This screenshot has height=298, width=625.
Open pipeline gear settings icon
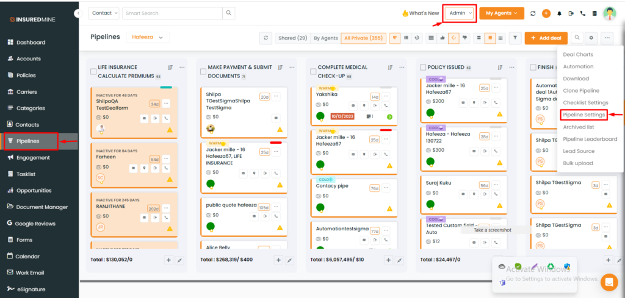coord(591,38)
